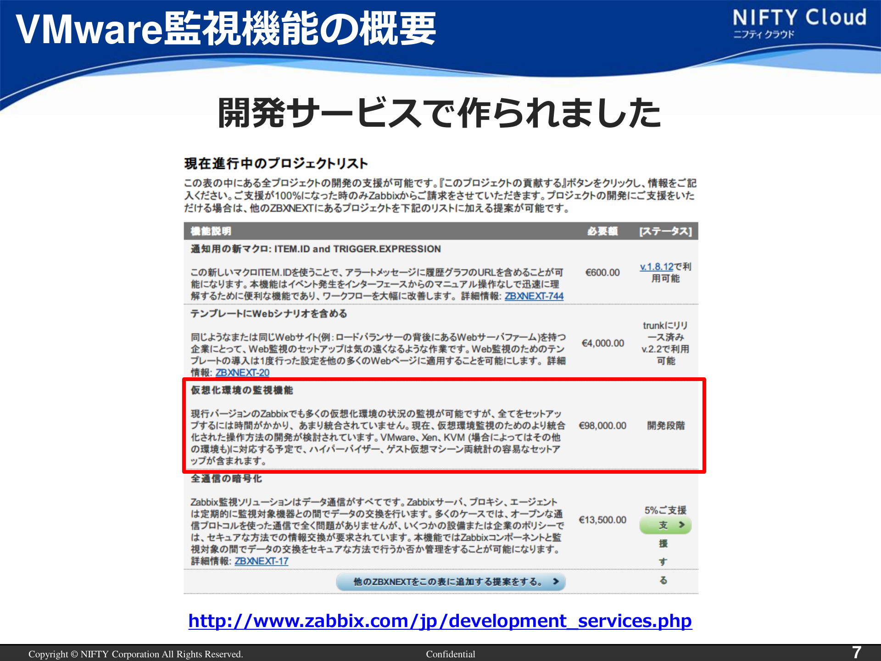The width and height of the screenshot is (881, 661).
Task: Click the NIFTY Cloud logo
Action: [799, 23]
